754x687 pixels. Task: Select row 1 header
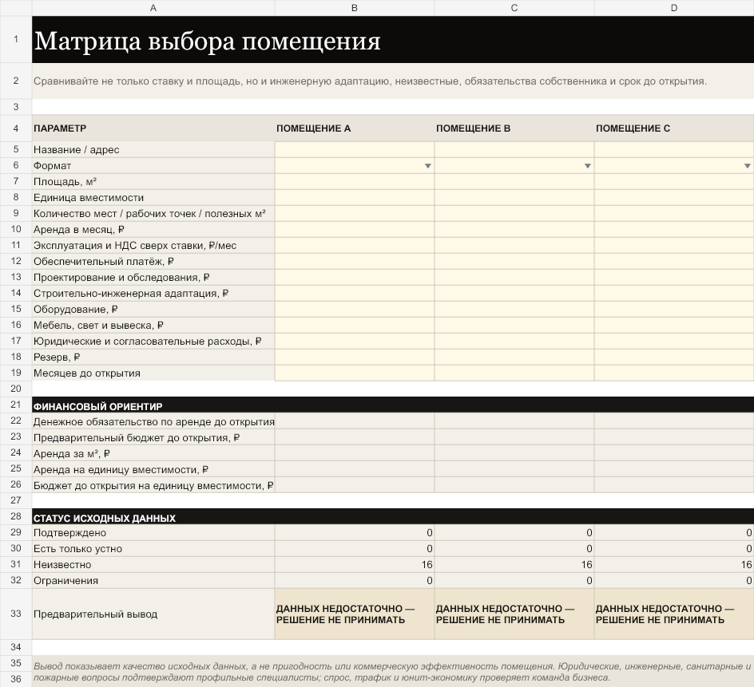pos(16,39)
